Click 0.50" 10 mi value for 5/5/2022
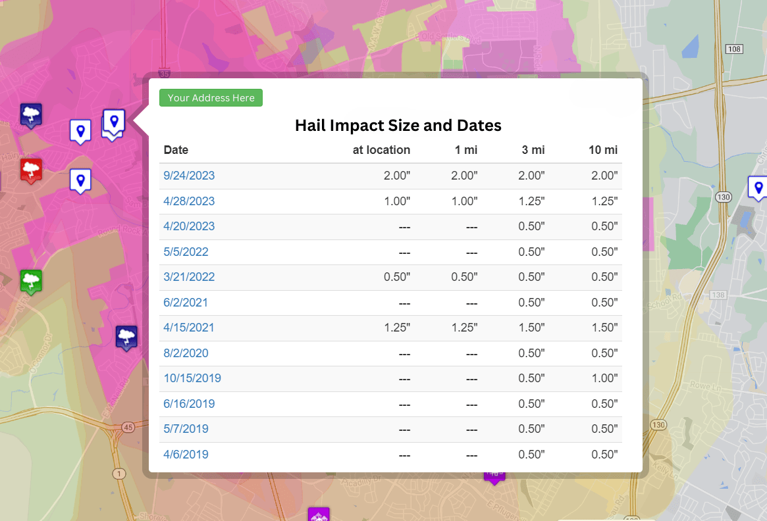The image size is (767, 521). point(604,252)
